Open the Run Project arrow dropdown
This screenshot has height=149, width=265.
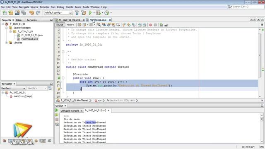point(94,13)
